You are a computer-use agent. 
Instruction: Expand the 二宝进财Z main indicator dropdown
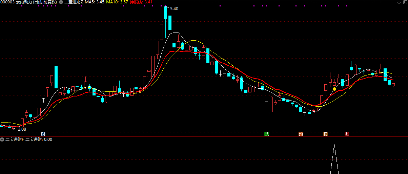[61, 2]
